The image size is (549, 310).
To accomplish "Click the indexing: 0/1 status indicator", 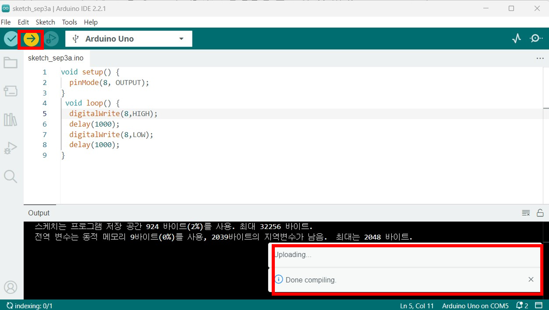I will tap(29, 306).
